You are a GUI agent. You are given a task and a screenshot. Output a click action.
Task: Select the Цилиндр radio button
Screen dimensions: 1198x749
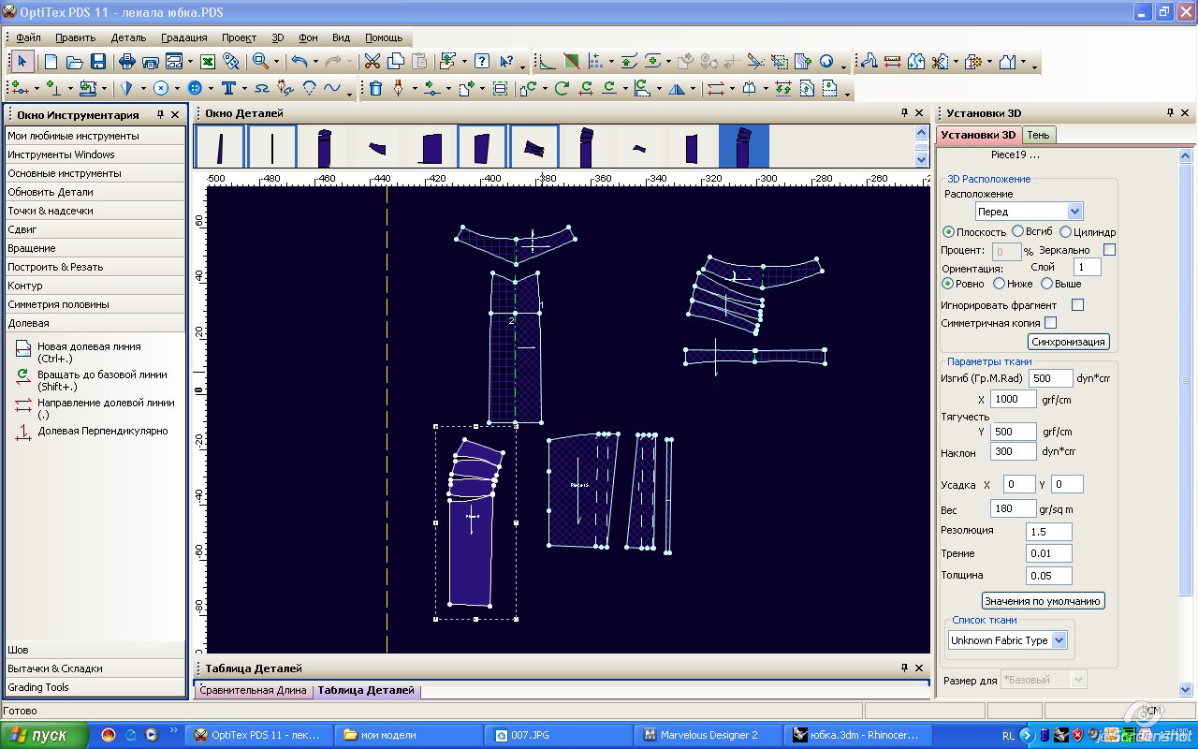coord(1065,231)
